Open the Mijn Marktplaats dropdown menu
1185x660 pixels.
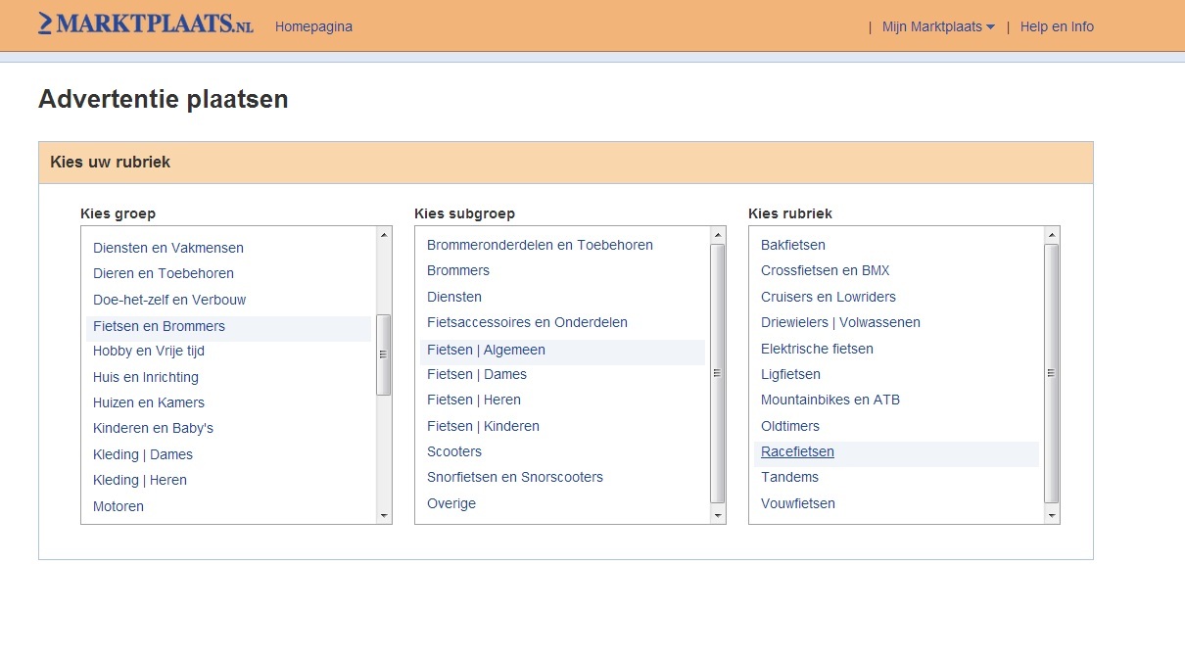pyautogui.click(x=937, y=27)
